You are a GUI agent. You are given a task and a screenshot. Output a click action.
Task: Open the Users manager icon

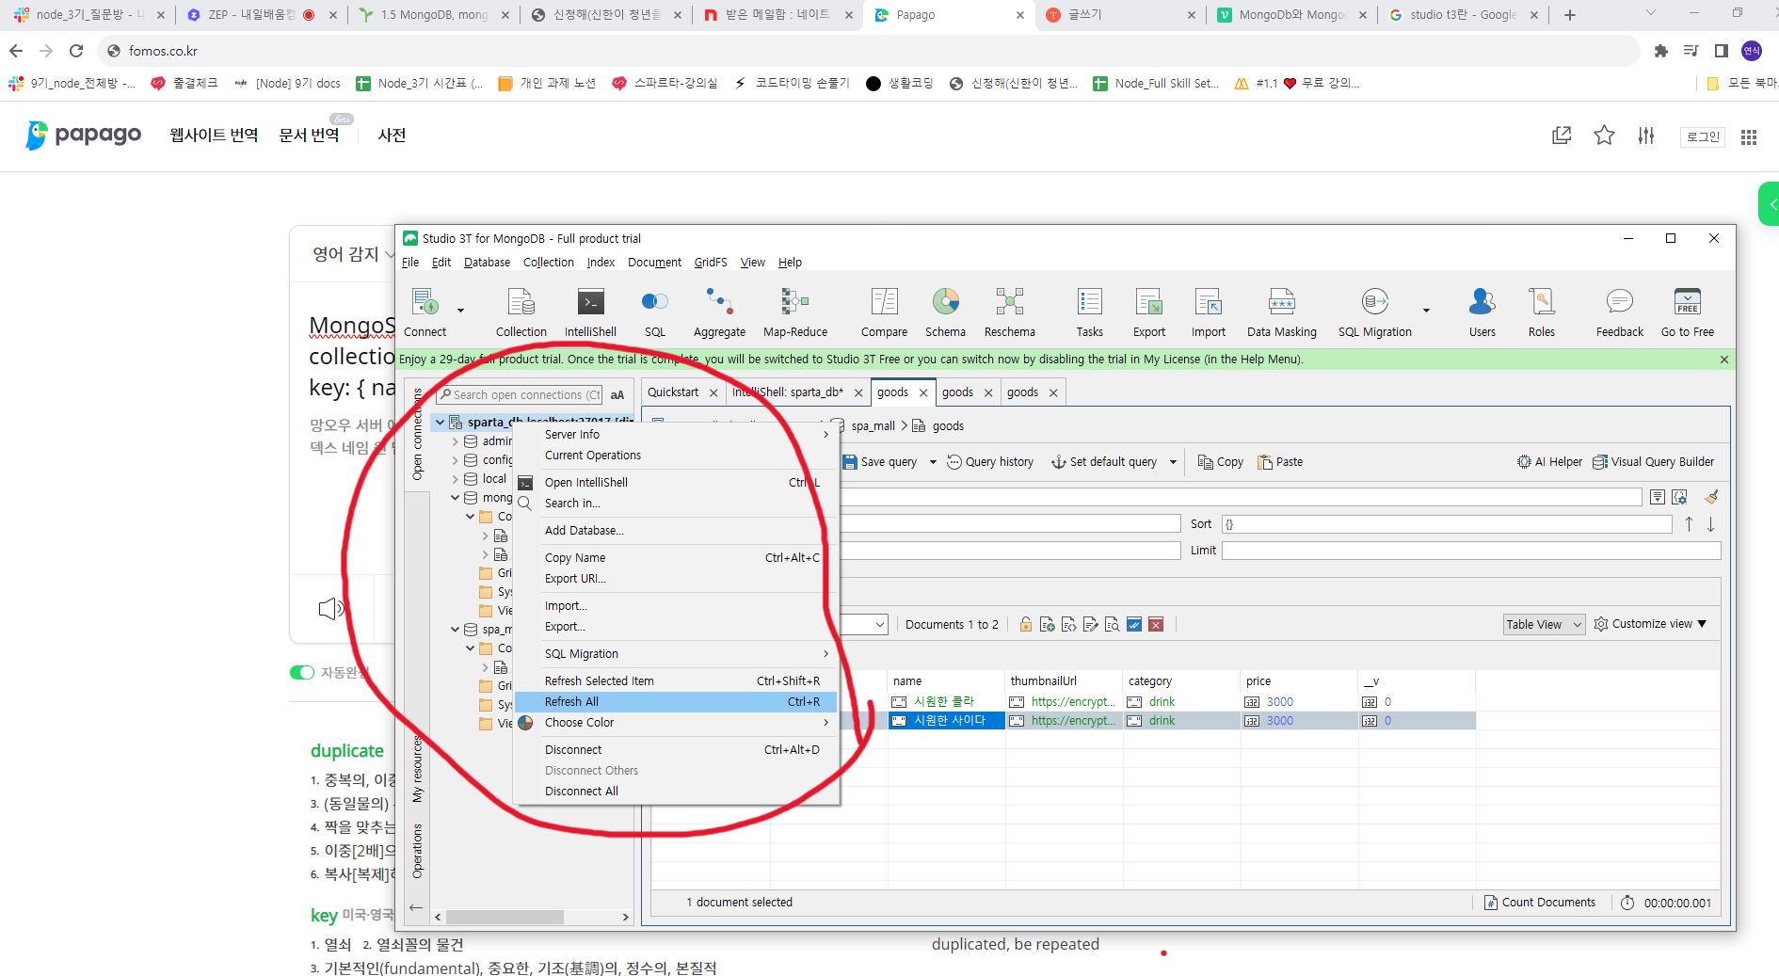click(x=1482, y=312)
